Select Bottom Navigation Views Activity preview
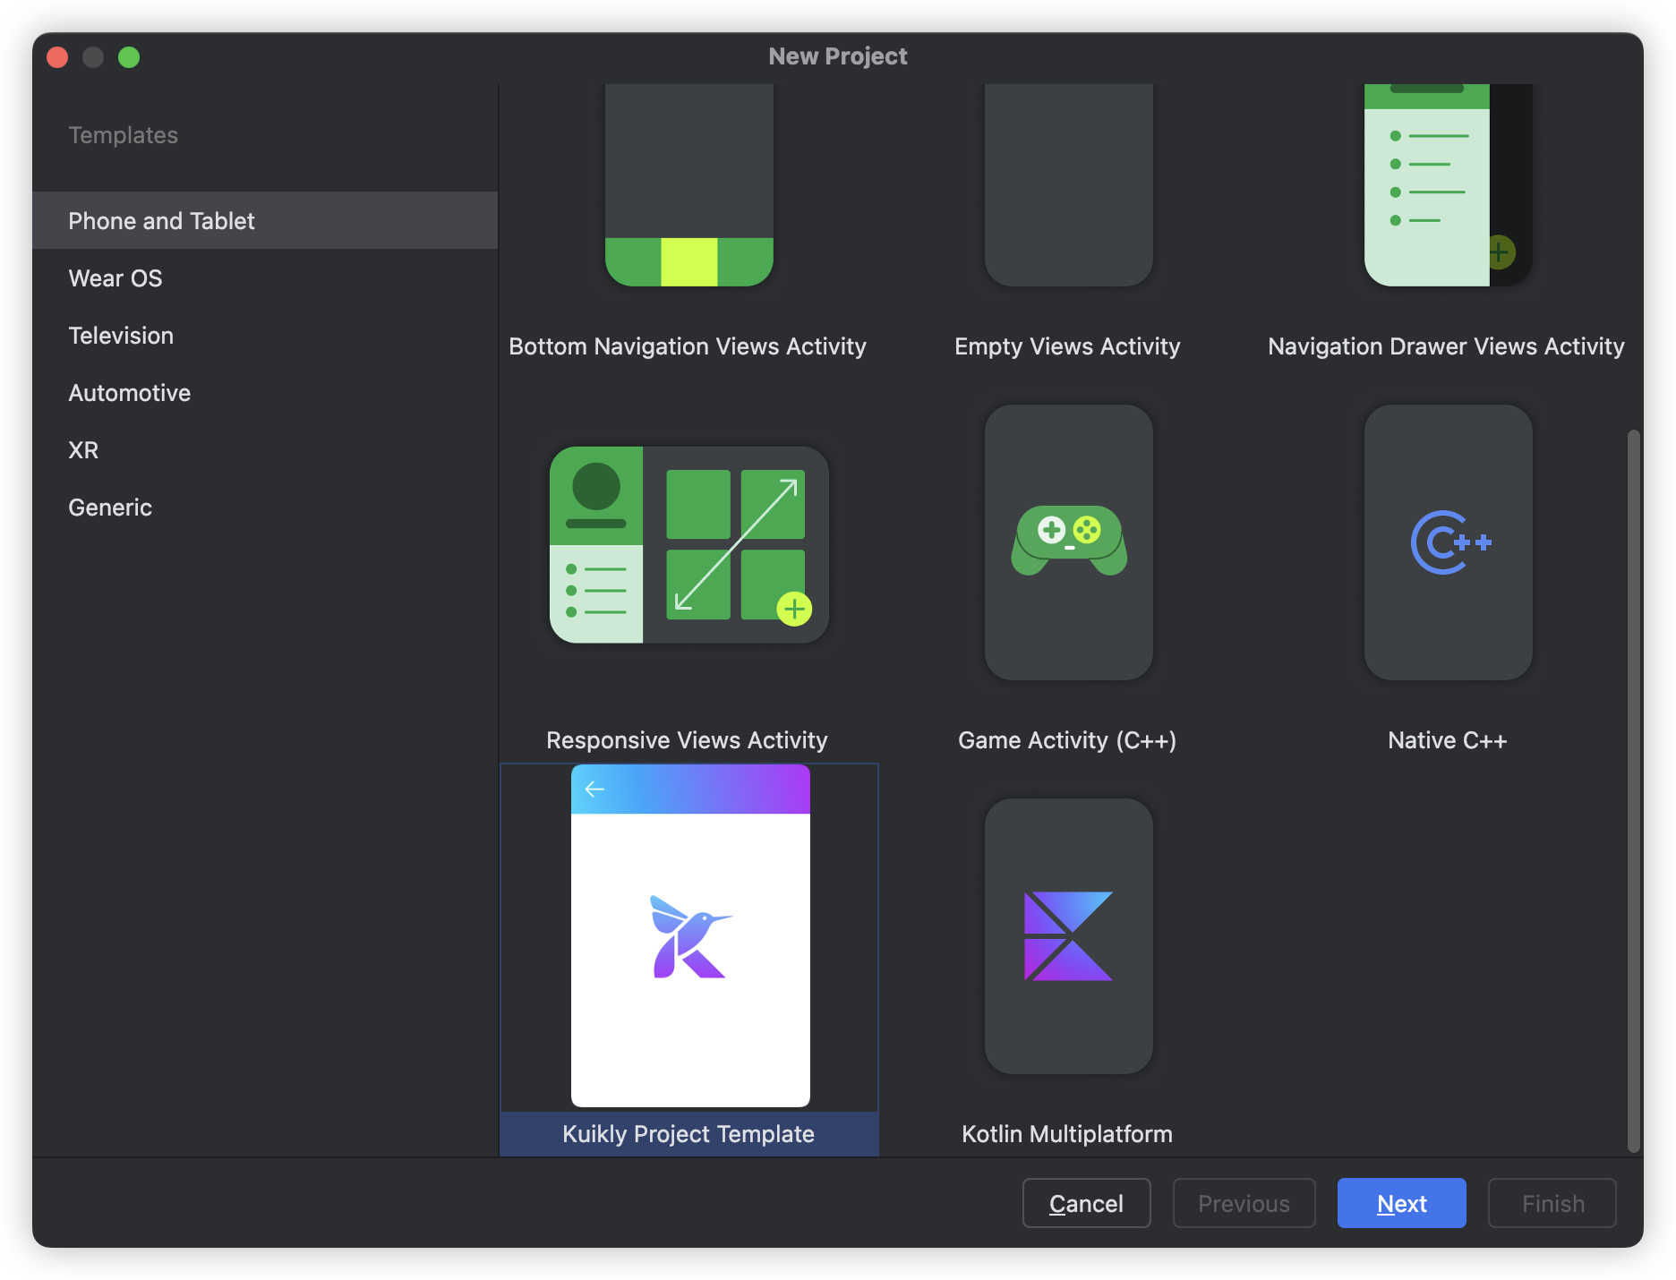This screenshot has height=1280, width=1676. [x=688, y=188]
